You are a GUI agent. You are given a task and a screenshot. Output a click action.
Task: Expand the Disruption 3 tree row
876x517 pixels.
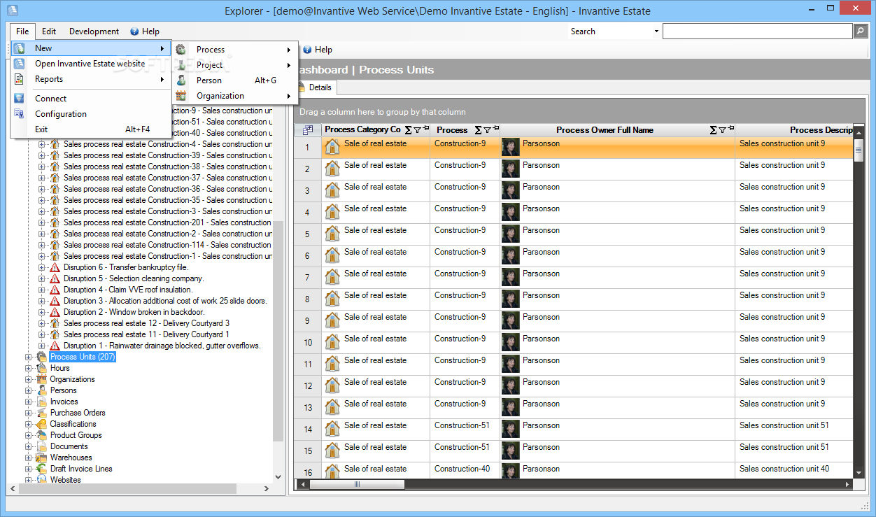41,301
